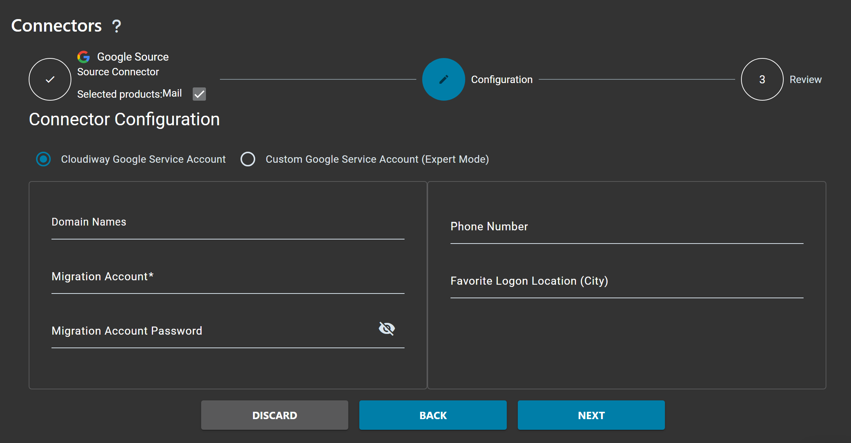Click the Configuration step label
This screenshot has height=443, width=851.
502,79
